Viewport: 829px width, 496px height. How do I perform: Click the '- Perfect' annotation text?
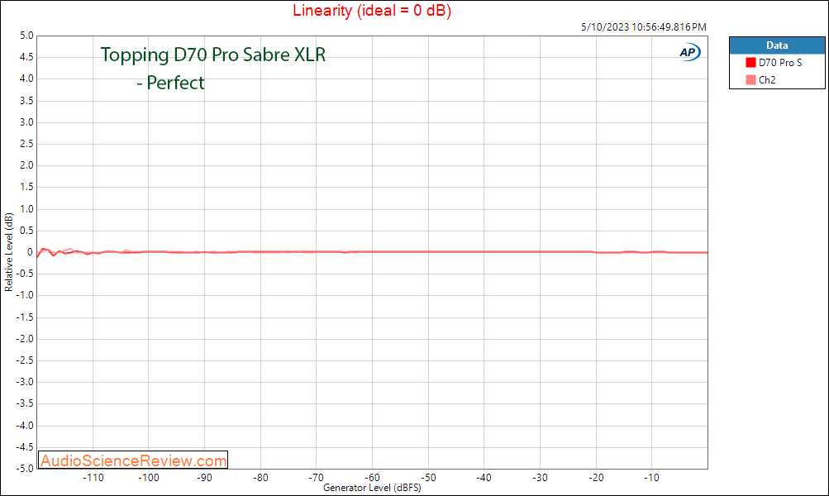[x=170, y=83]
